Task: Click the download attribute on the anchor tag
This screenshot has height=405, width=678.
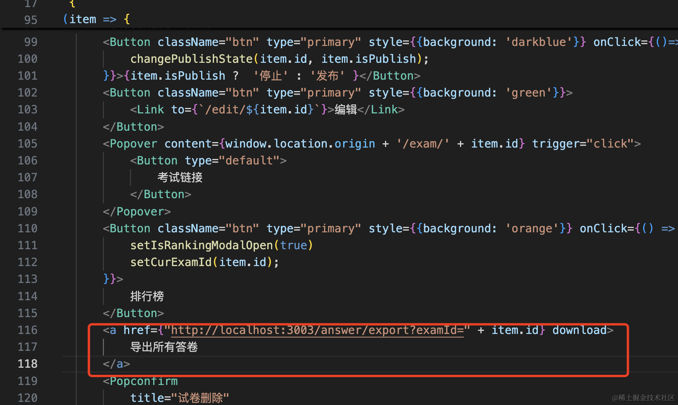Action: tap(579, 330)
